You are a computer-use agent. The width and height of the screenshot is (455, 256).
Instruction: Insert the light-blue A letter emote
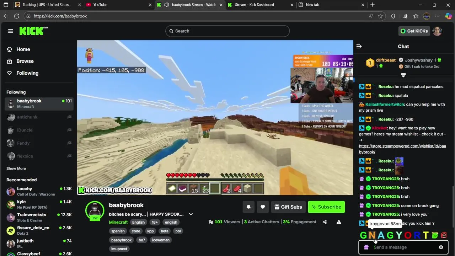pyautogui.click(x=381, y=235)
